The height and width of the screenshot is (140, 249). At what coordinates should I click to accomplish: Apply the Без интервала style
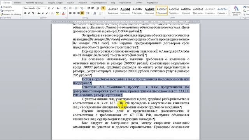click(x=198, y=11)
